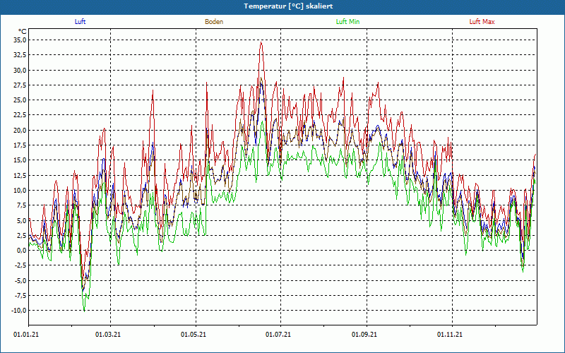This screenshot has width=565, height=353.
Task: Click the 12,5 y-axis label
Action: pyautogui.click(x=20, y=175)
